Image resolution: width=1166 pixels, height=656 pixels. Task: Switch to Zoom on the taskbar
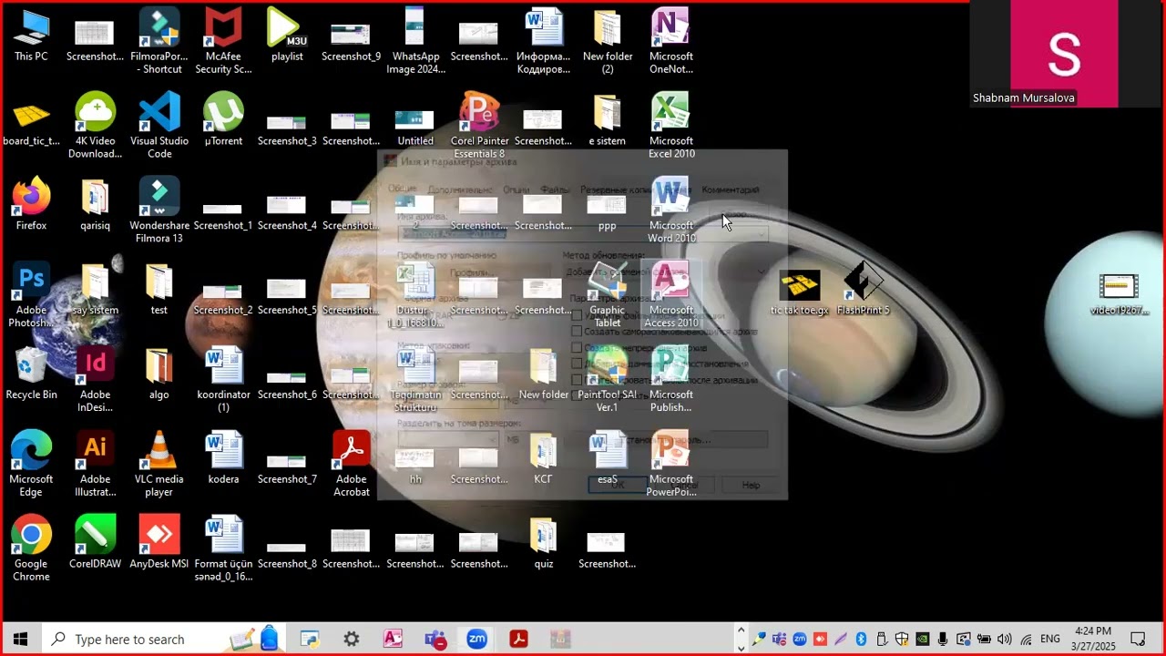point(476,639)
